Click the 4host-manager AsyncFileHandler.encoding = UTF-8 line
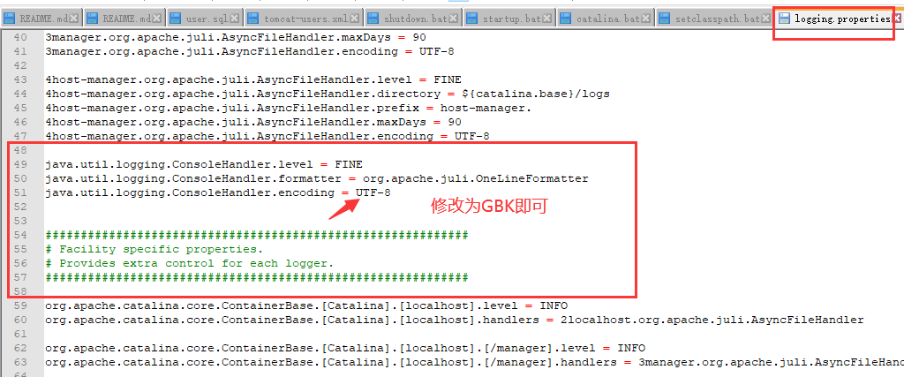The image size is (904, 377). [267, 136]
